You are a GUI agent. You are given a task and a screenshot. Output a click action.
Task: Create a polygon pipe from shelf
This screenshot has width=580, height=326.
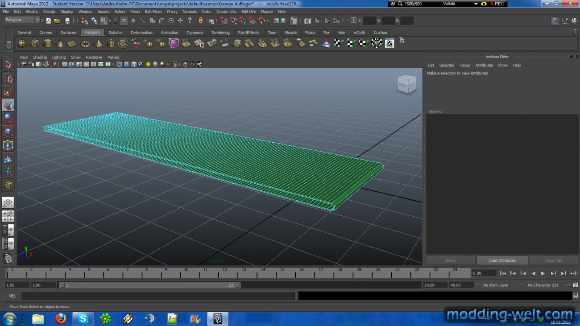[111, 43]
